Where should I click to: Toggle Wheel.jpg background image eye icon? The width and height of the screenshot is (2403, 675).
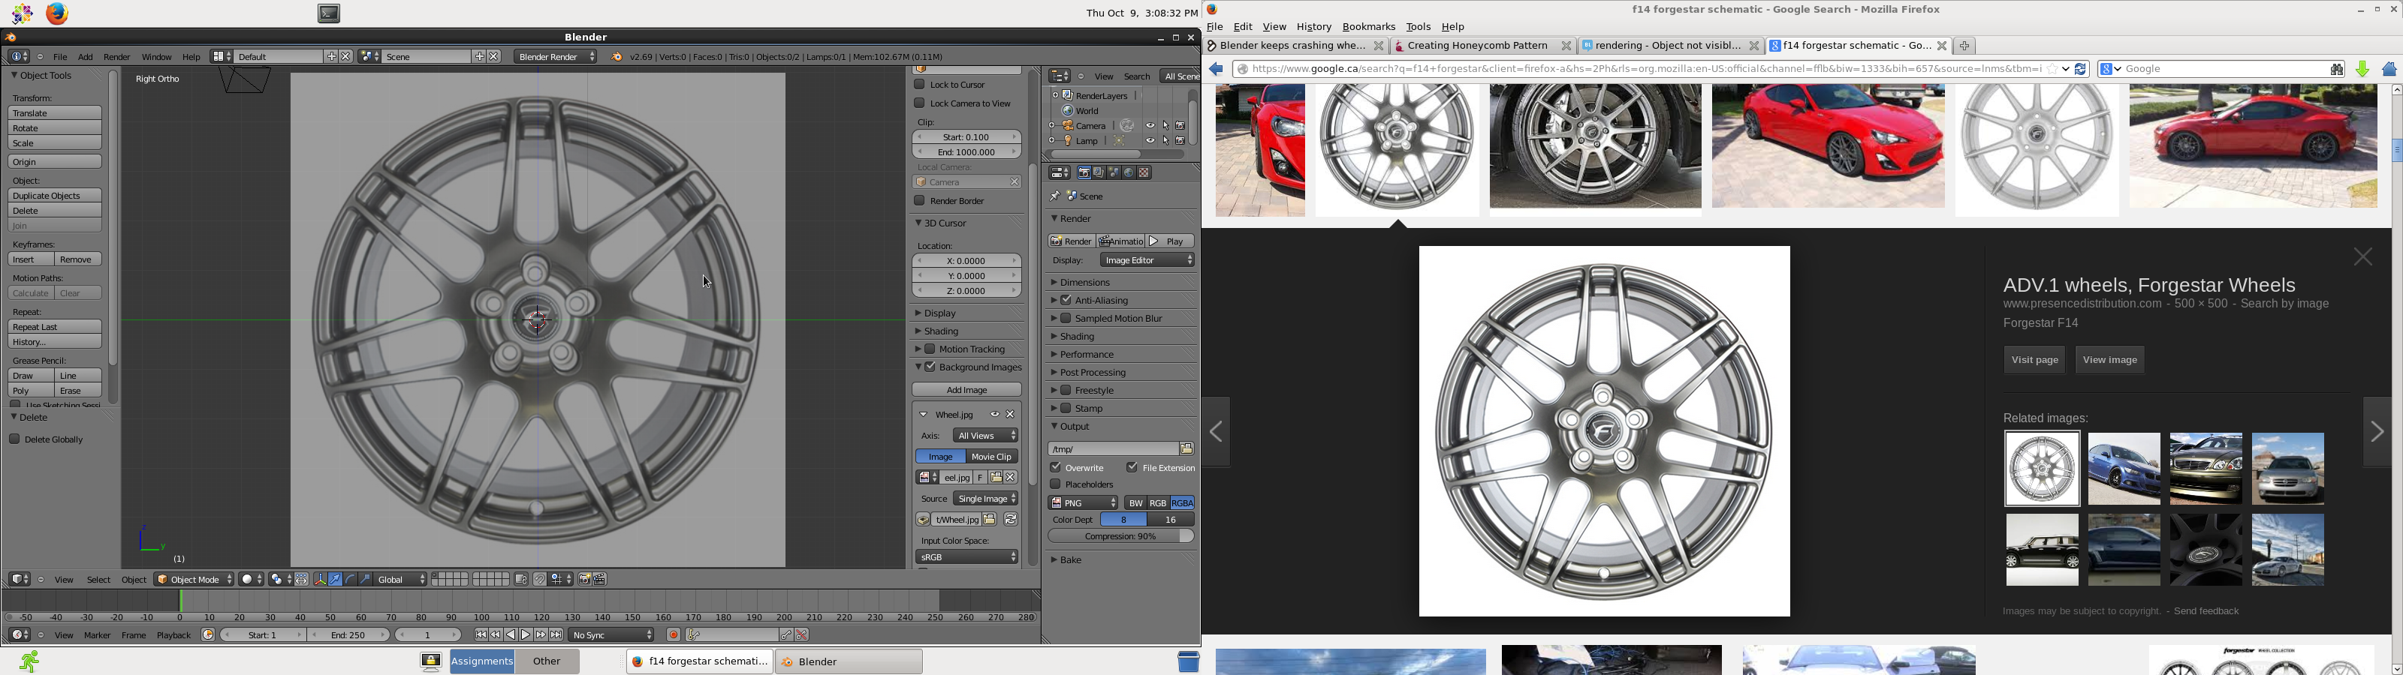point(995,415)
